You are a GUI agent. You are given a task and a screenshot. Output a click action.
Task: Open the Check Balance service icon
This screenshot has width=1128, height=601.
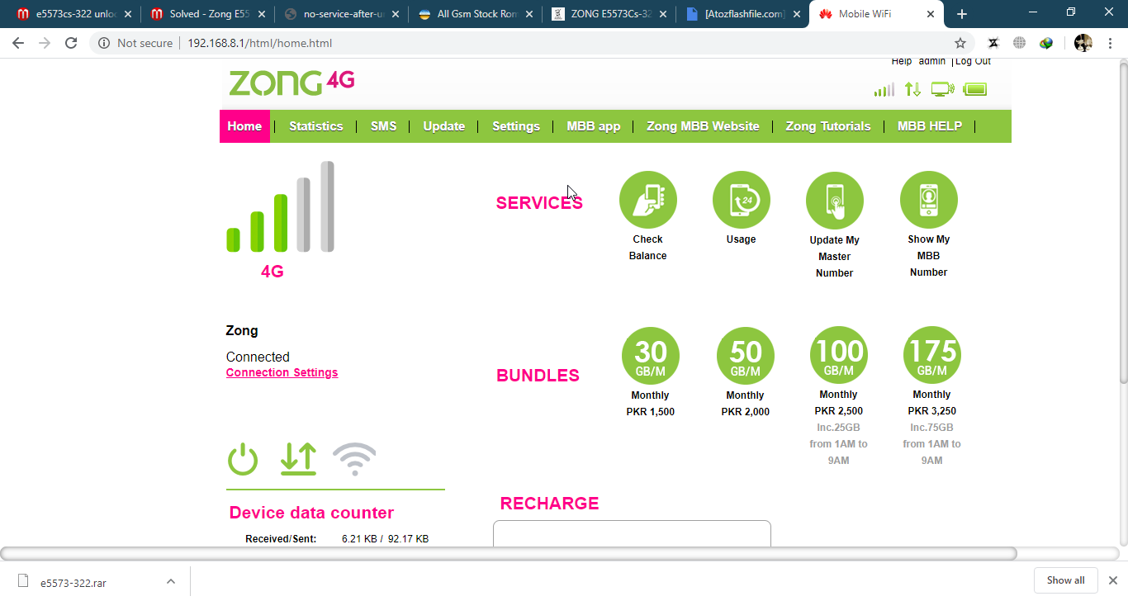[x=648, y=200]
